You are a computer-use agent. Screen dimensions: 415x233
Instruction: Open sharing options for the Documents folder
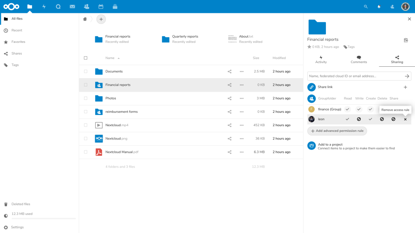(229, 71)
